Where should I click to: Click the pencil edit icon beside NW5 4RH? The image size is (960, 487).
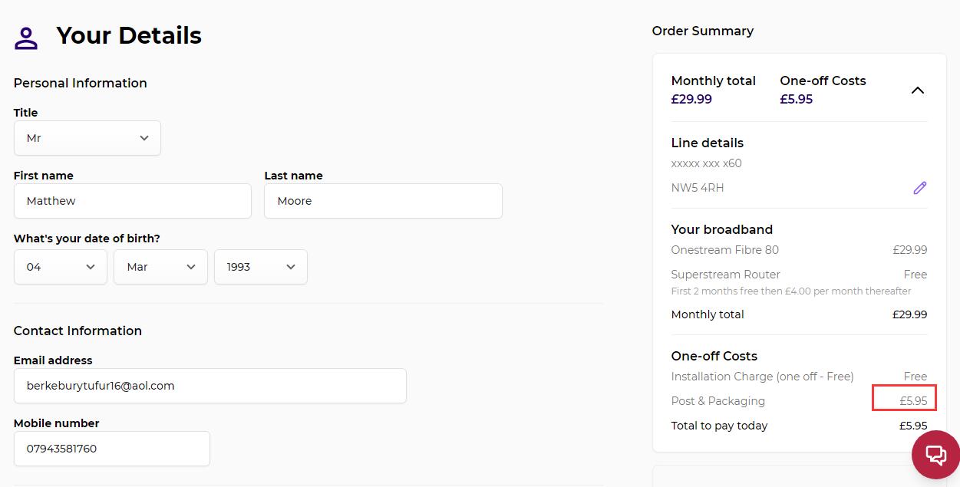coord(919,188)
